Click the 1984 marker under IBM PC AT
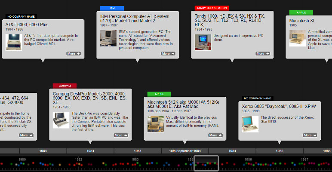Viewport: 332px width, 172px height. [138, 151]
